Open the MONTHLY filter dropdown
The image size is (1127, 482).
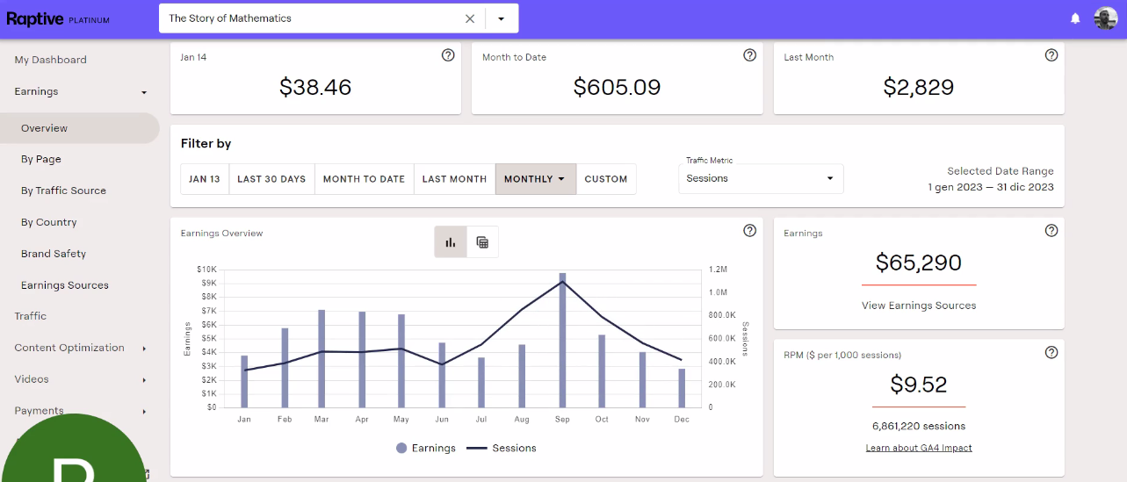(536, 179)
